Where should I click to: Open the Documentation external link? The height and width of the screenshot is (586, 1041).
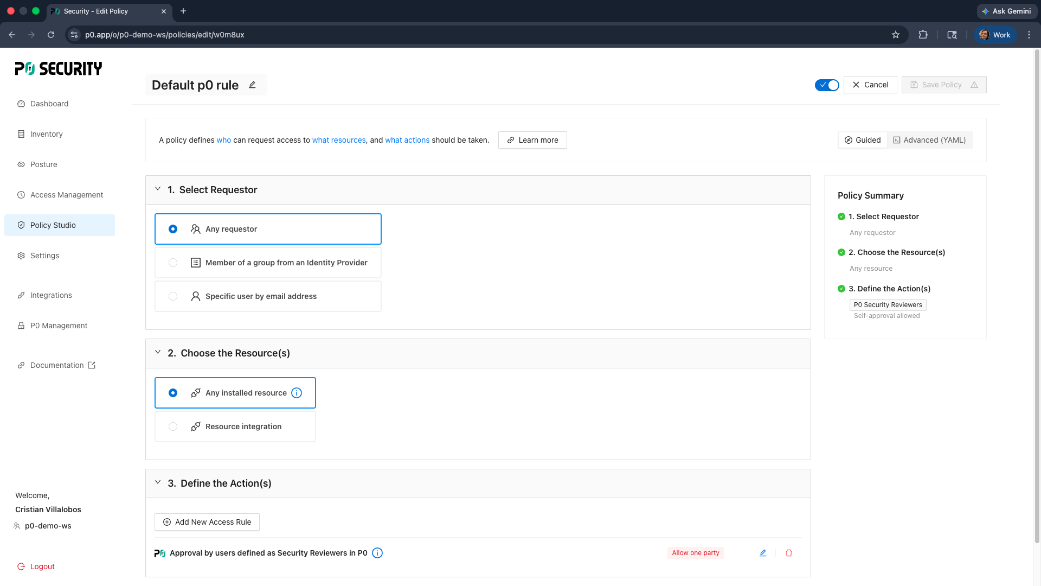point(56,365)
